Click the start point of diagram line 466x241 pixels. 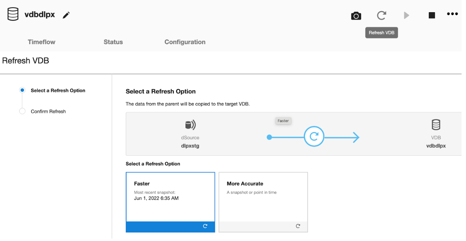(269, 138)
